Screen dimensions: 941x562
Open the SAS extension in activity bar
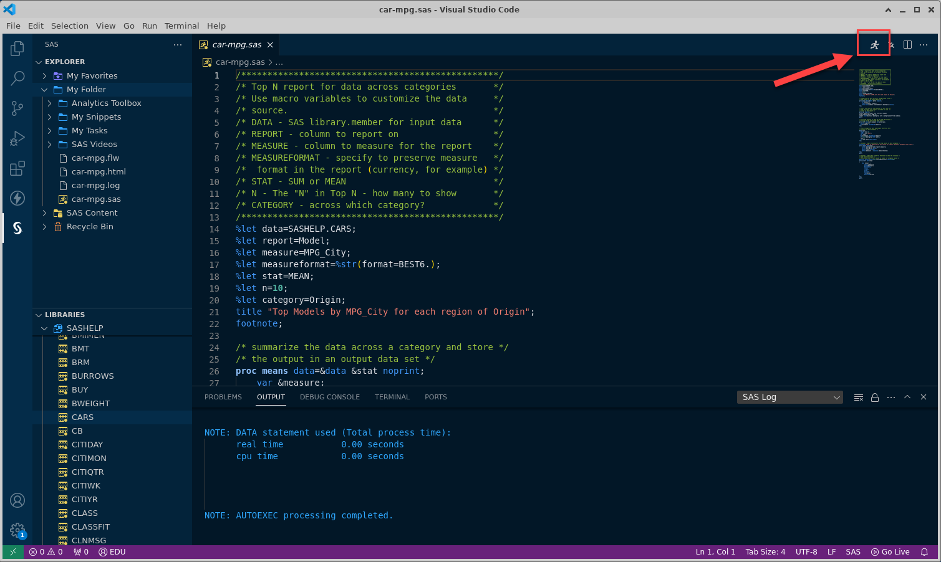(17, 228)
